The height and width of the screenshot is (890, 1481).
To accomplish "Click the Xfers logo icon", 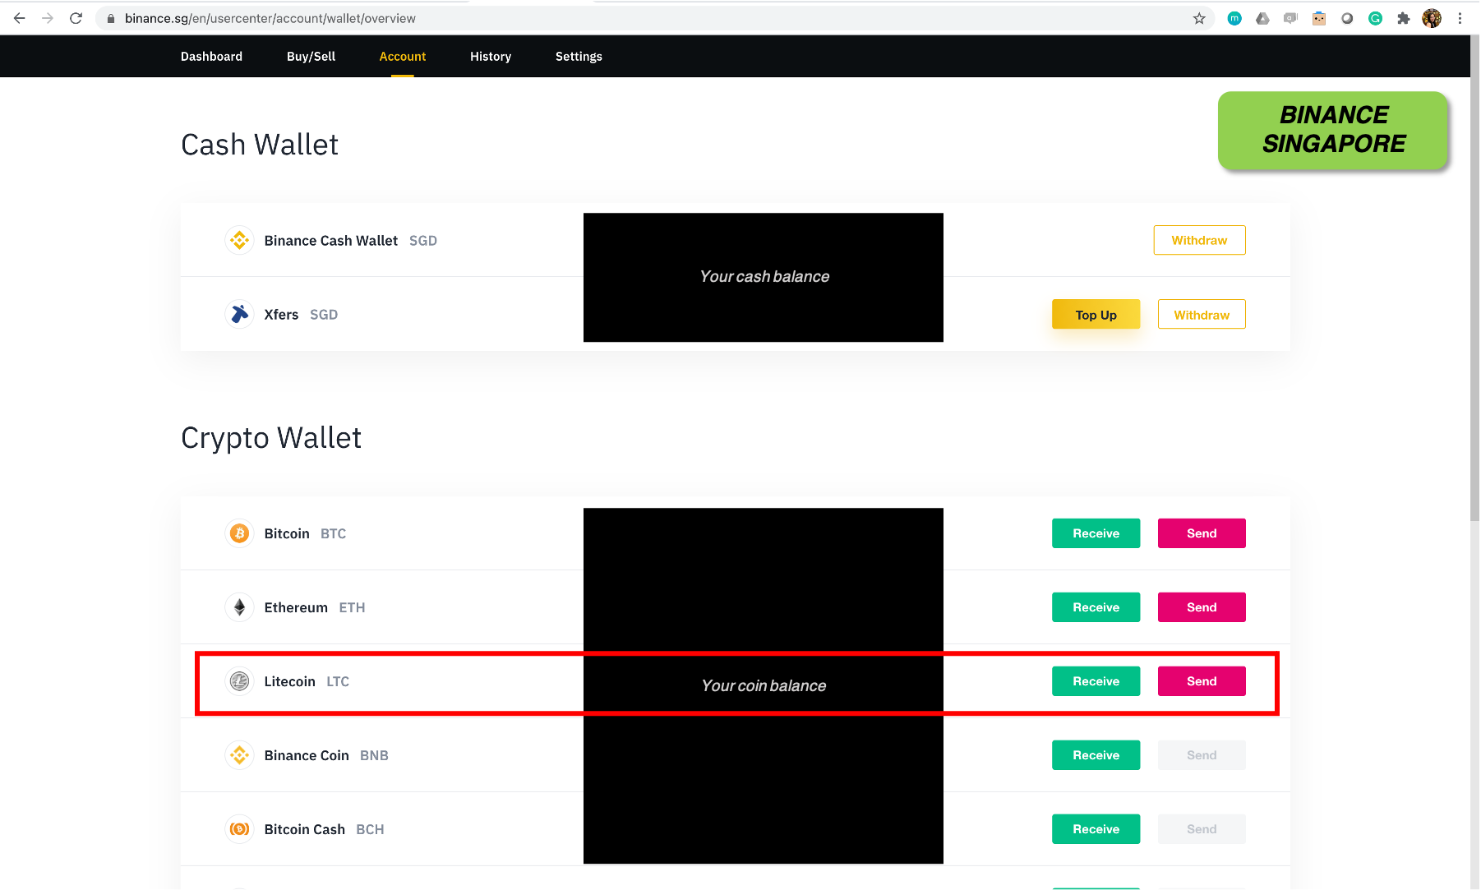I will click(239, 314).
